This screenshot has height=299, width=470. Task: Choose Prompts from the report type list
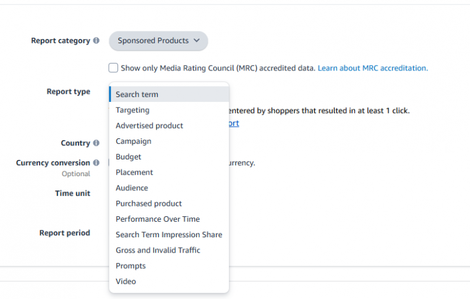coord(169,266)
